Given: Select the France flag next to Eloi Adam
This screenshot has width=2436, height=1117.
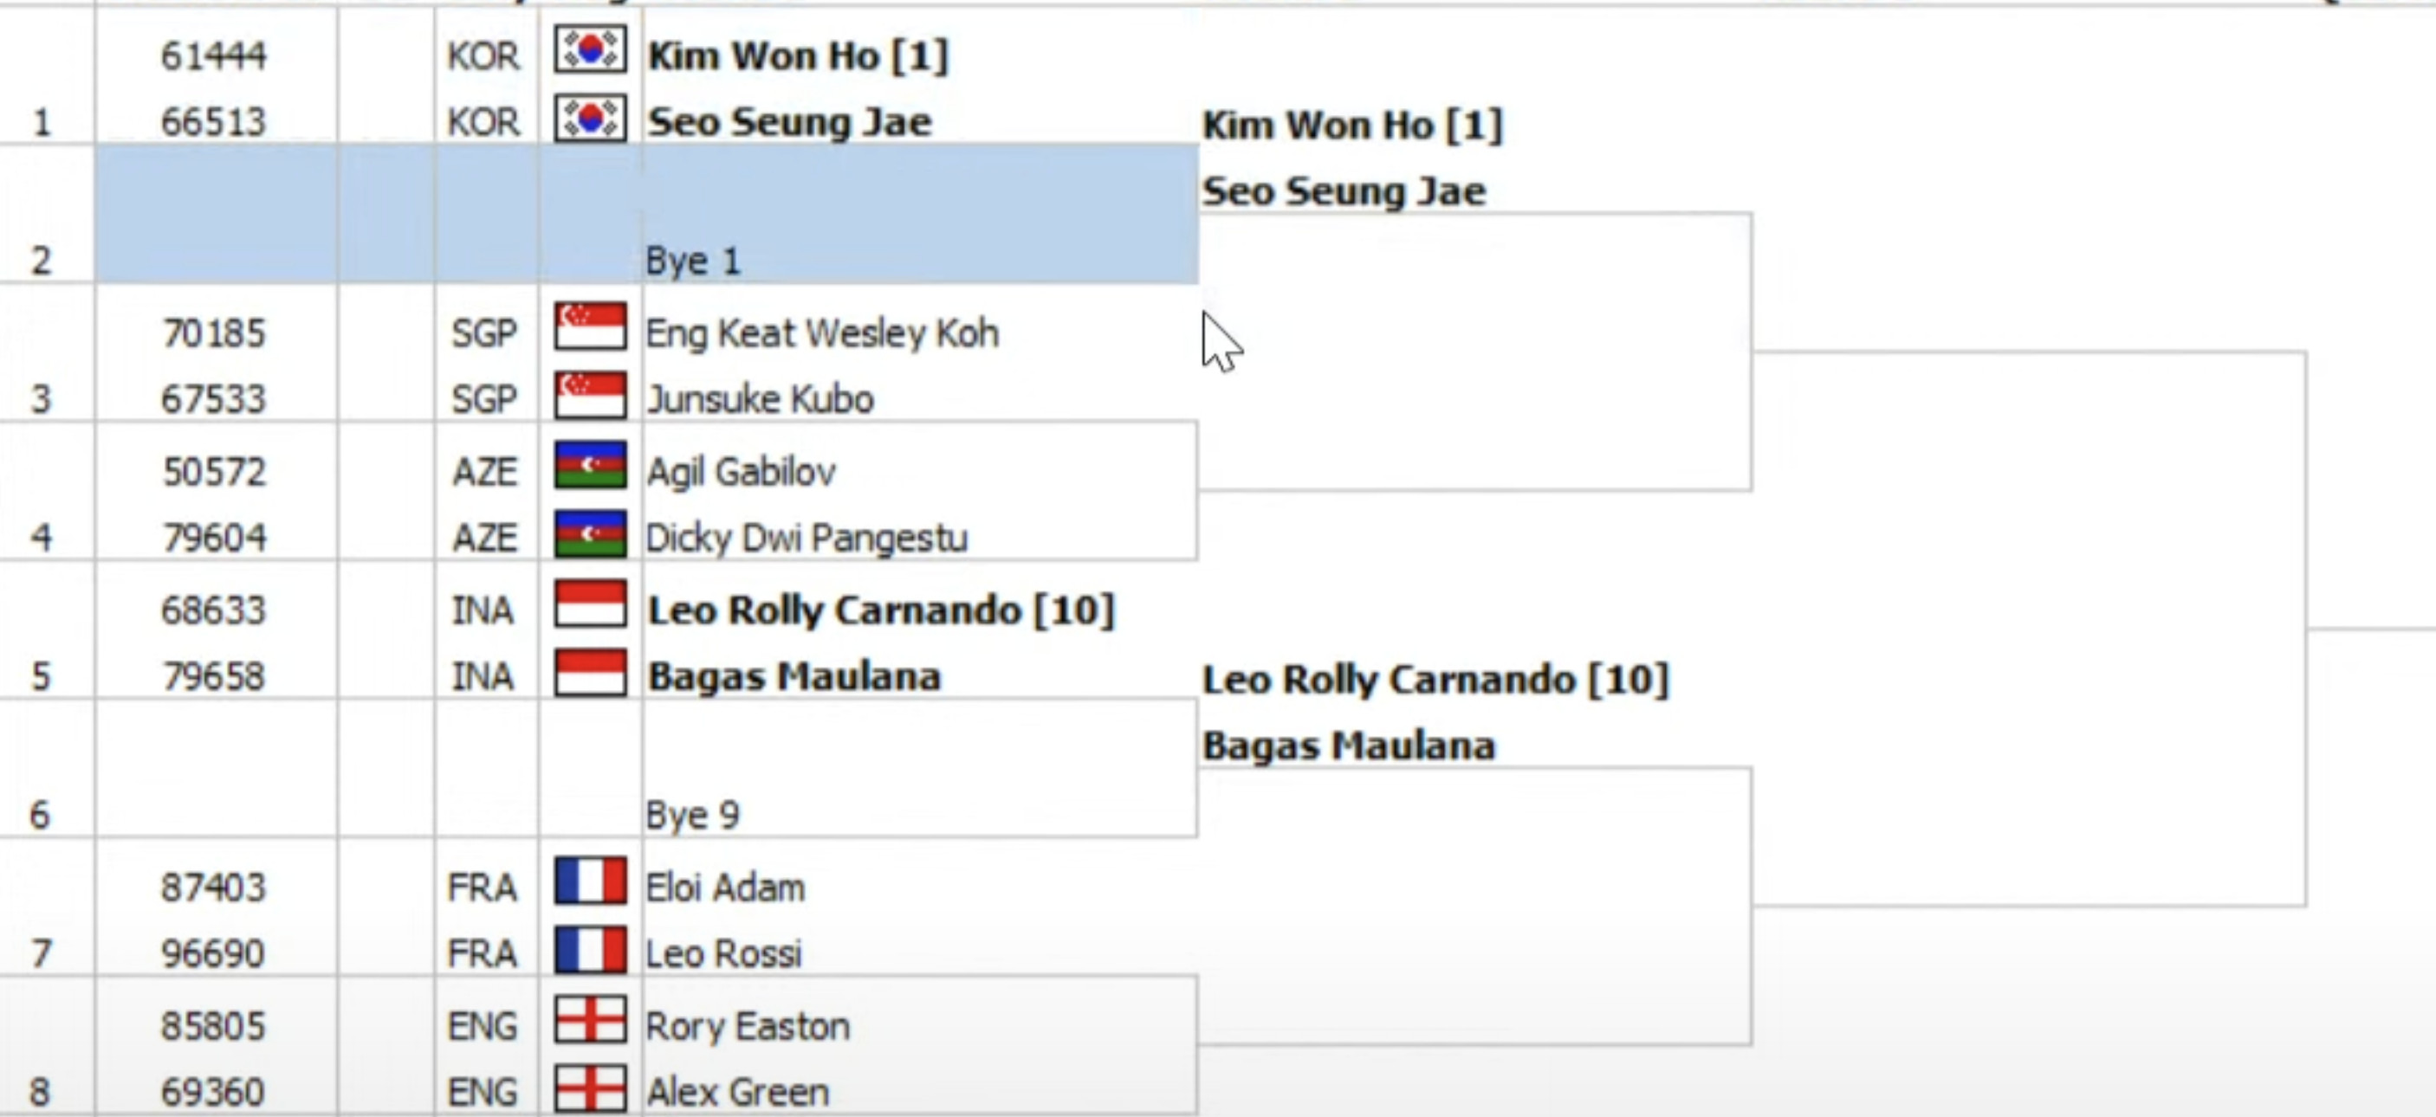Looking at the screenshot, I should coord(590,881).
